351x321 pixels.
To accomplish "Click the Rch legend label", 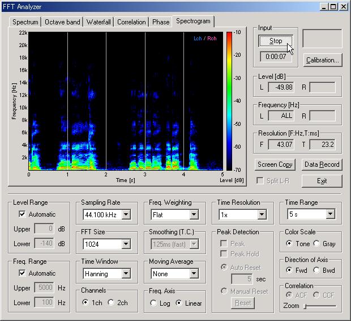I will 212,39.
